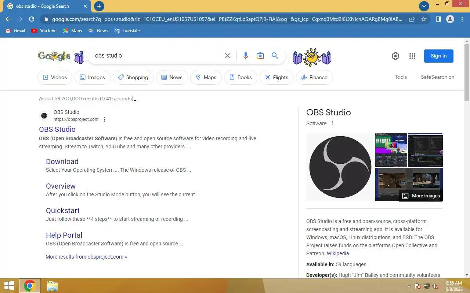Open the search Tools options
Viewport: 470px width, 293px height.
(401, 77)
